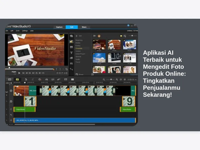
Task: Switch to the Capture tab
Action: [59, 27]
